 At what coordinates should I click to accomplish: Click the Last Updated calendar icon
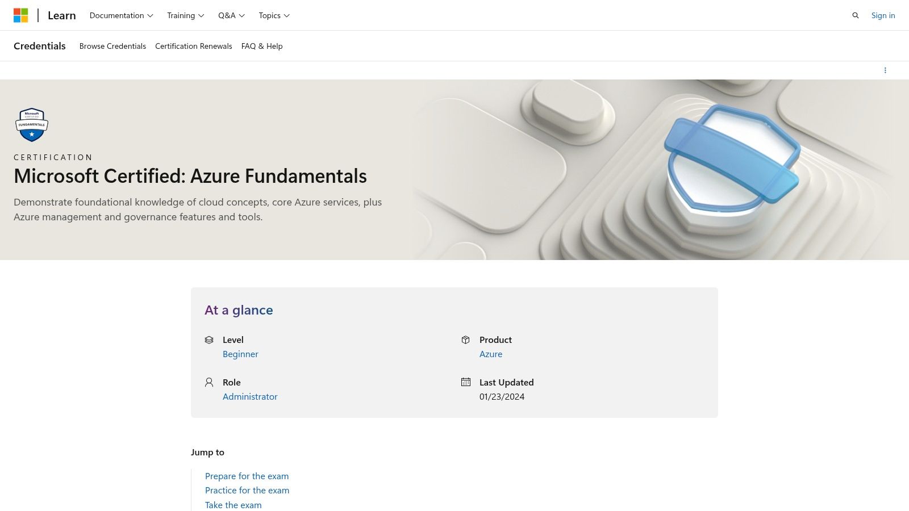(x=465, y=382)
